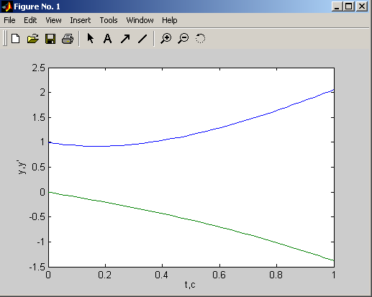Click the toolbar drag handle grip

[5, 38]
